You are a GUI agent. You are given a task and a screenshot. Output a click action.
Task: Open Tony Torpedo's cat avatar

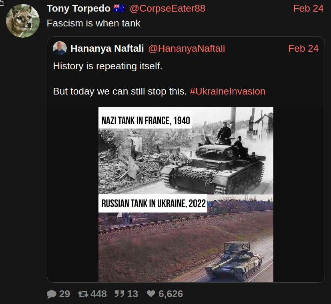(22, 21)
